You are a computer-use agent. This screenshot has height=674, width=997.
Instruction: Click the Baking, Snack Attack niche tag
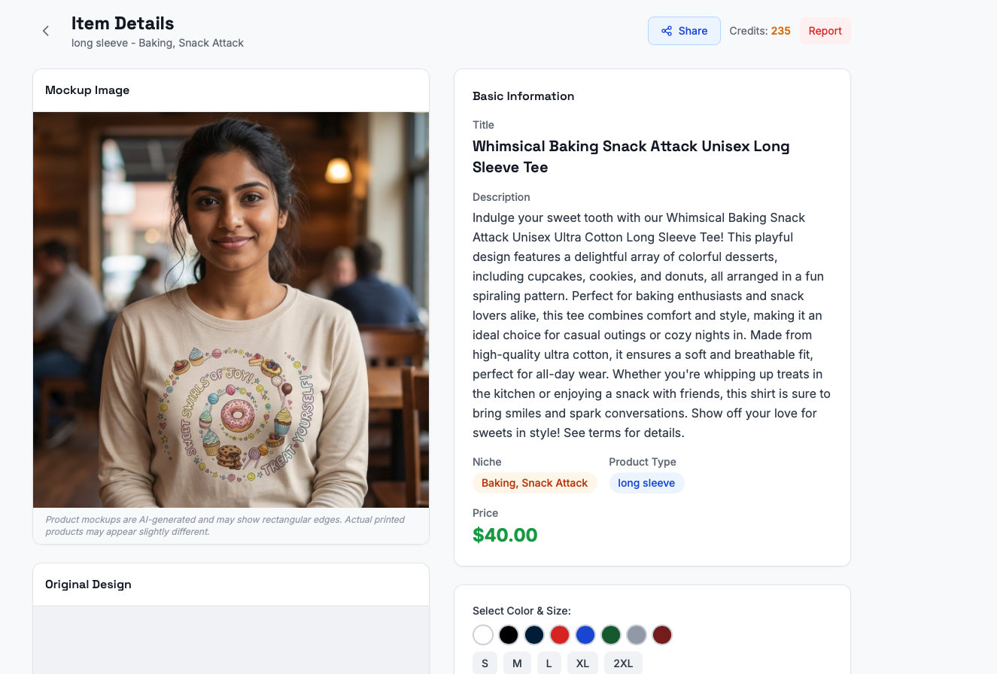(x=534, y=483)
